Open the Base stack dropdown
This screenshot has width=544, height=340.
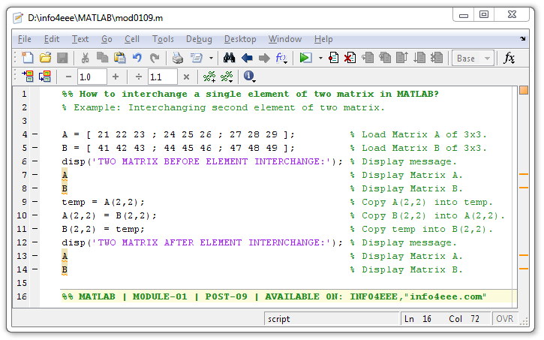coord(473,59)
